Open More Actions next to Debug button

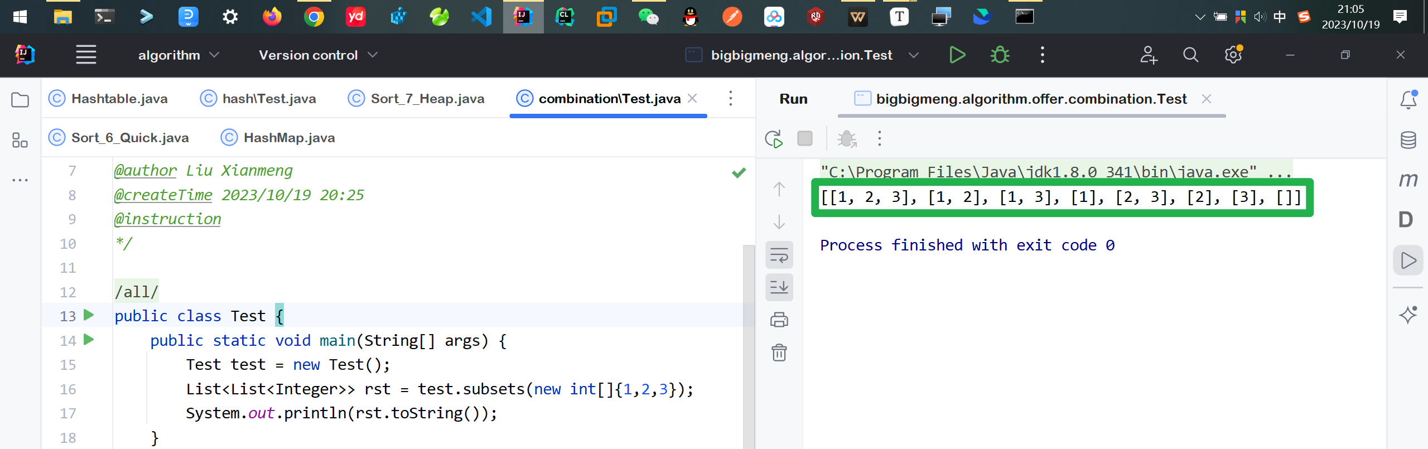(1042, 55)
